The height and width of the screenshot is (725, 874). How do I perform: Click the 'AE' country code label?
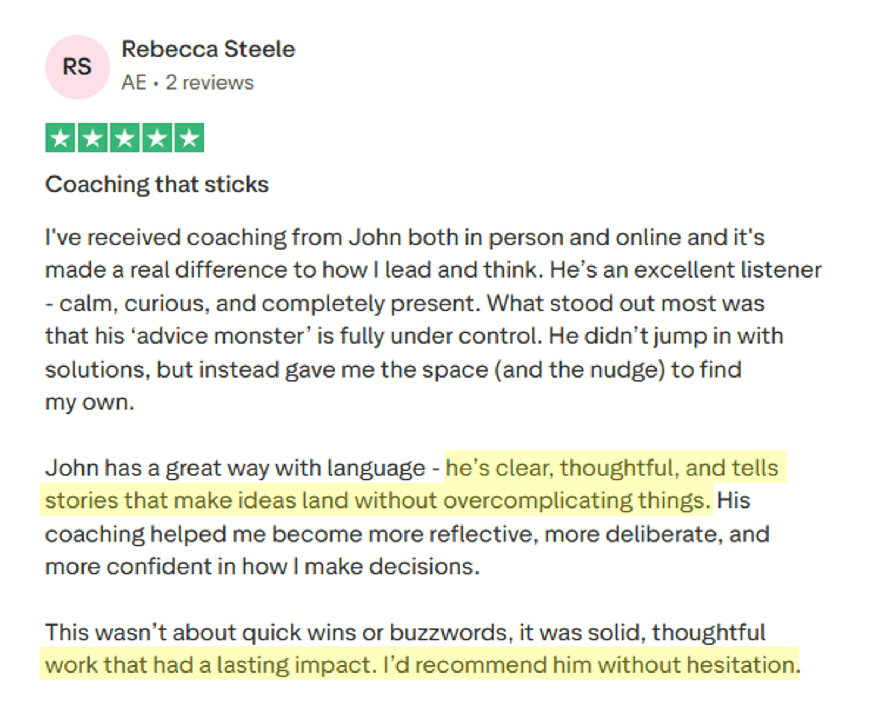[134, 82]
